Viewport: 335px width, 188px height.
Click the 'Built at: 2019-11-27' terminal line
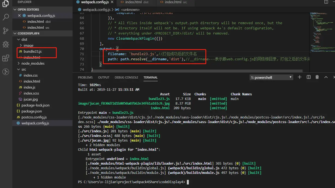[x=109, y=89]
